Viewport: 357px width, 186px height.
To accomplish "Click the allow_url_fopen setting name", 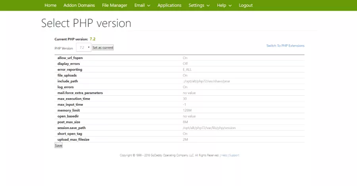I will coord(70,58).
